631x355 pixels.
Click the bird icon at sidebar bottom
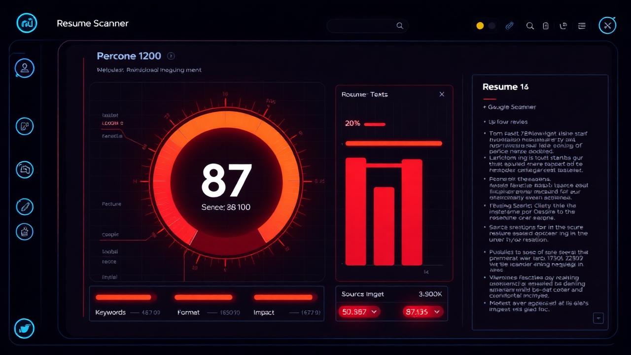point(24,328)
